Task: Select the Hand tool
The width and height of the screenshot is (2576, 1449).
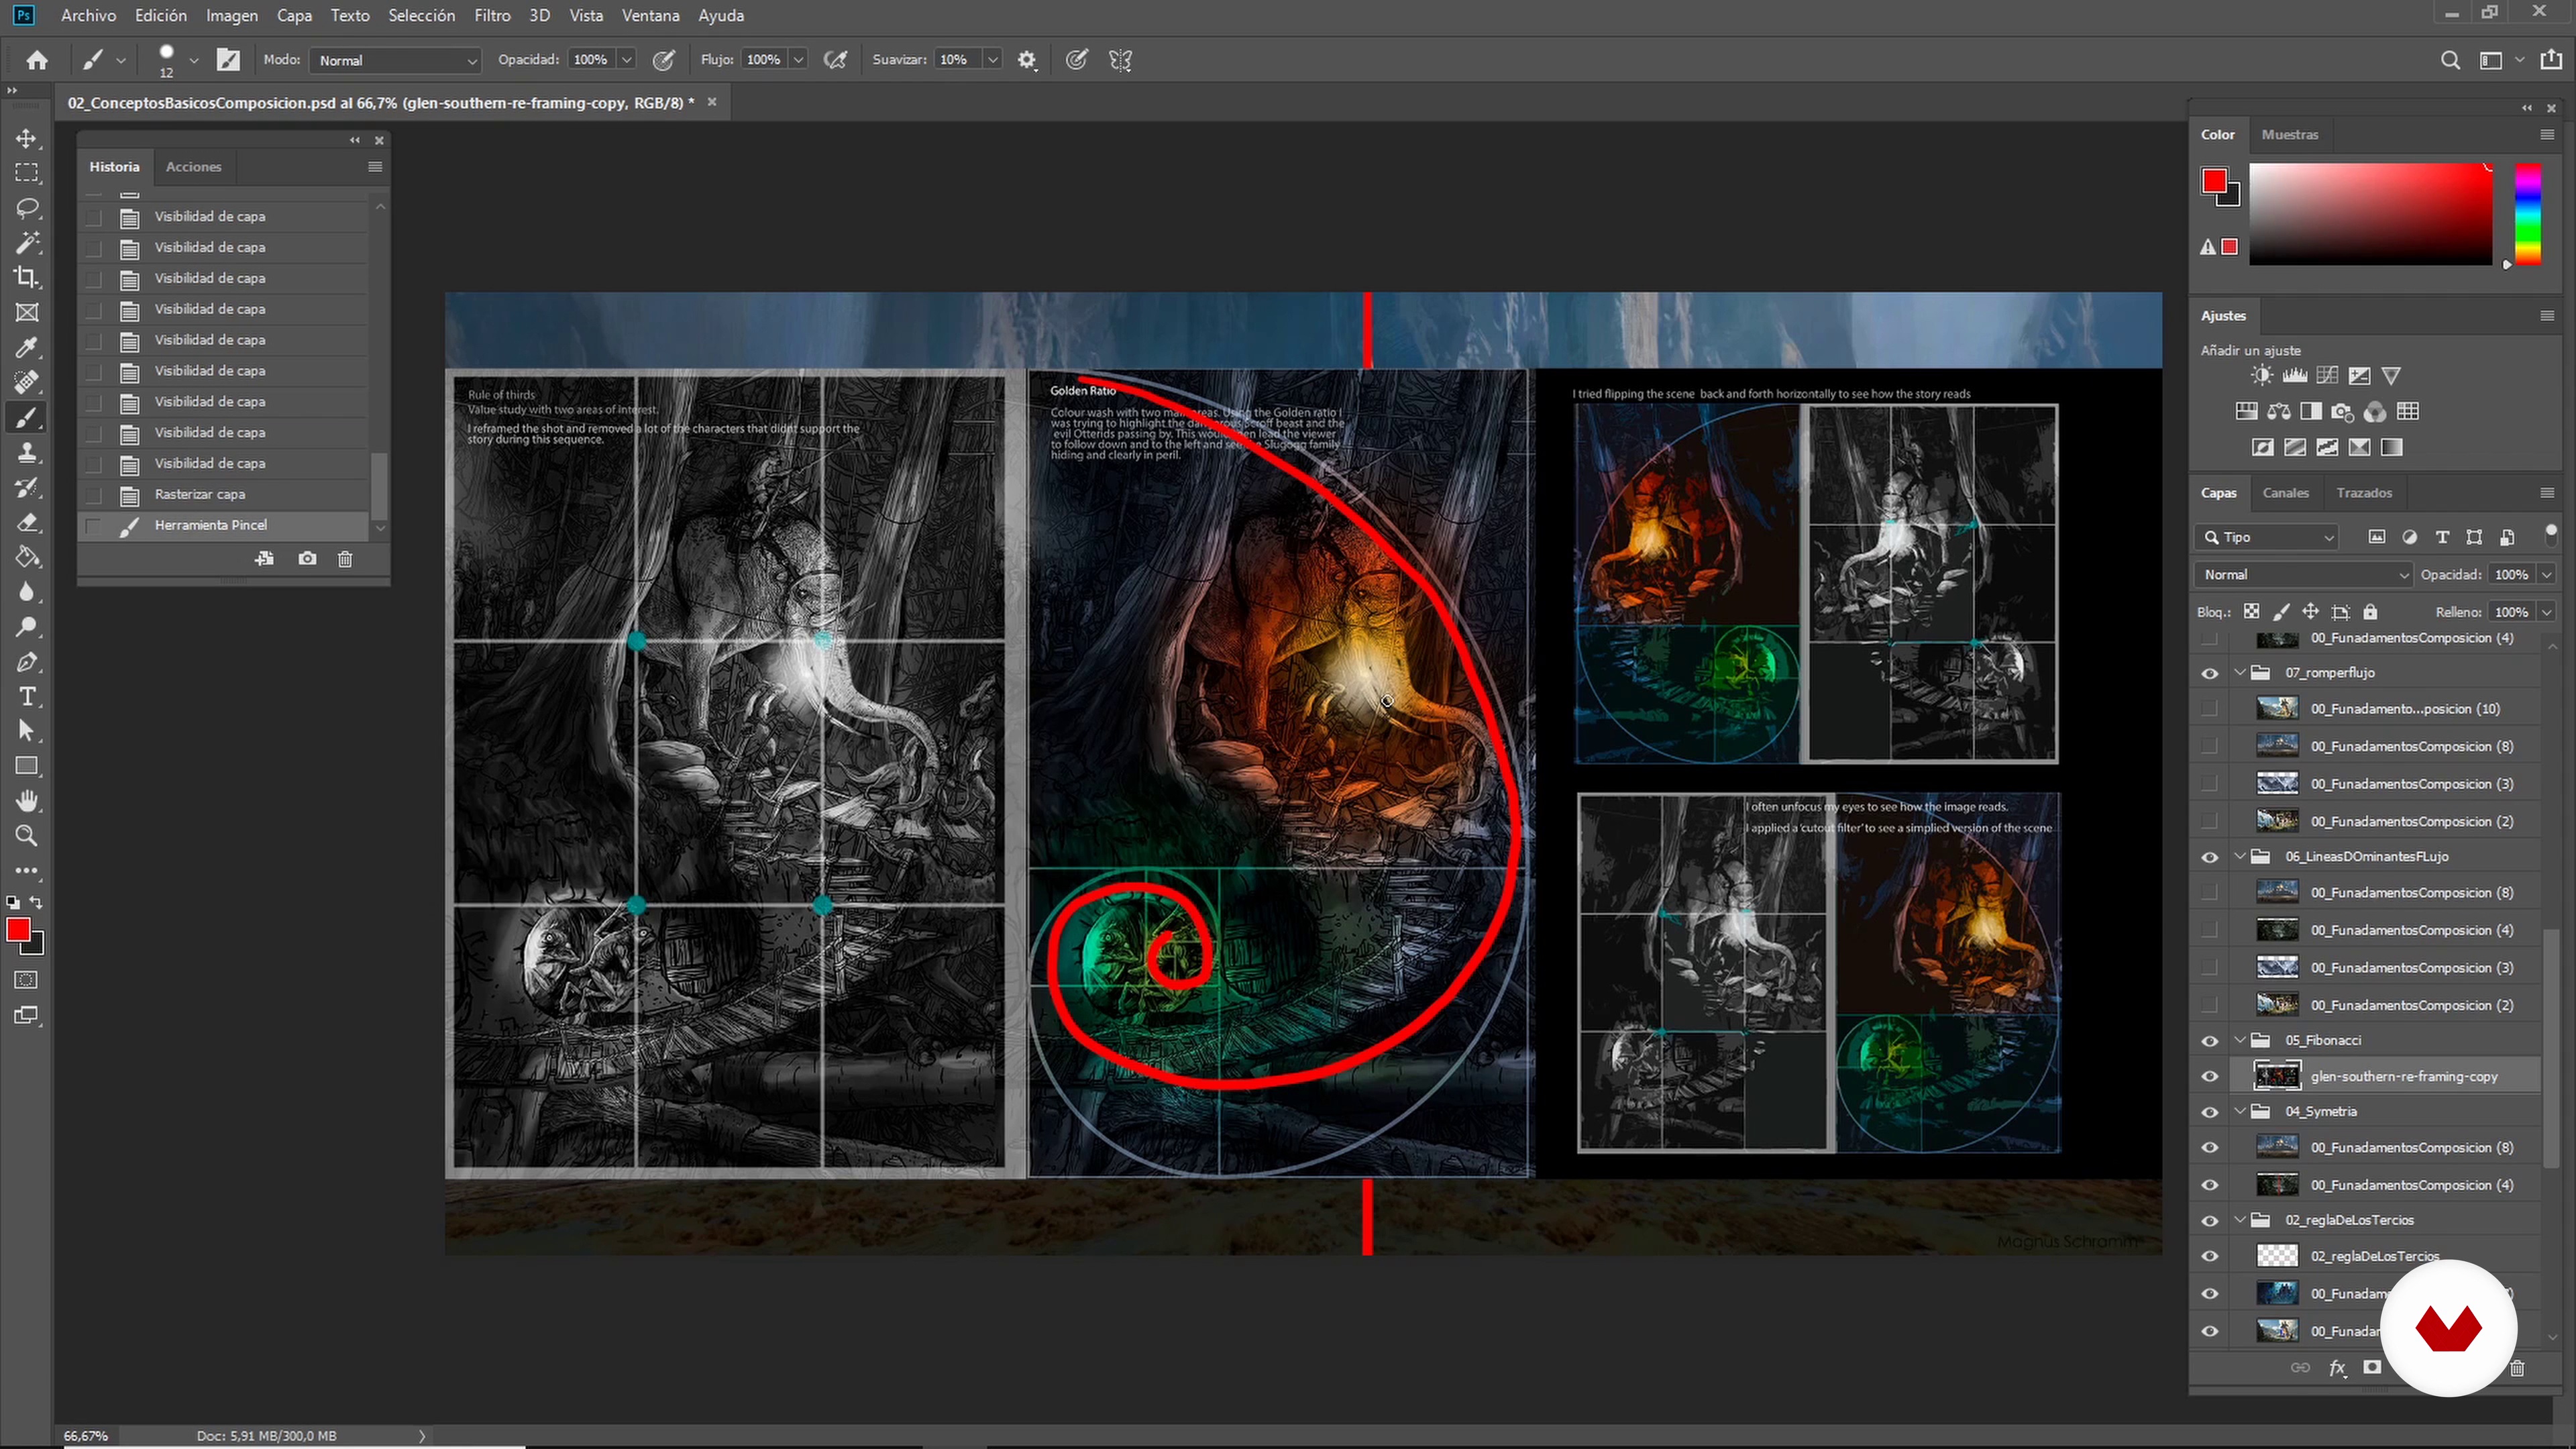Action: pos(27,801)
